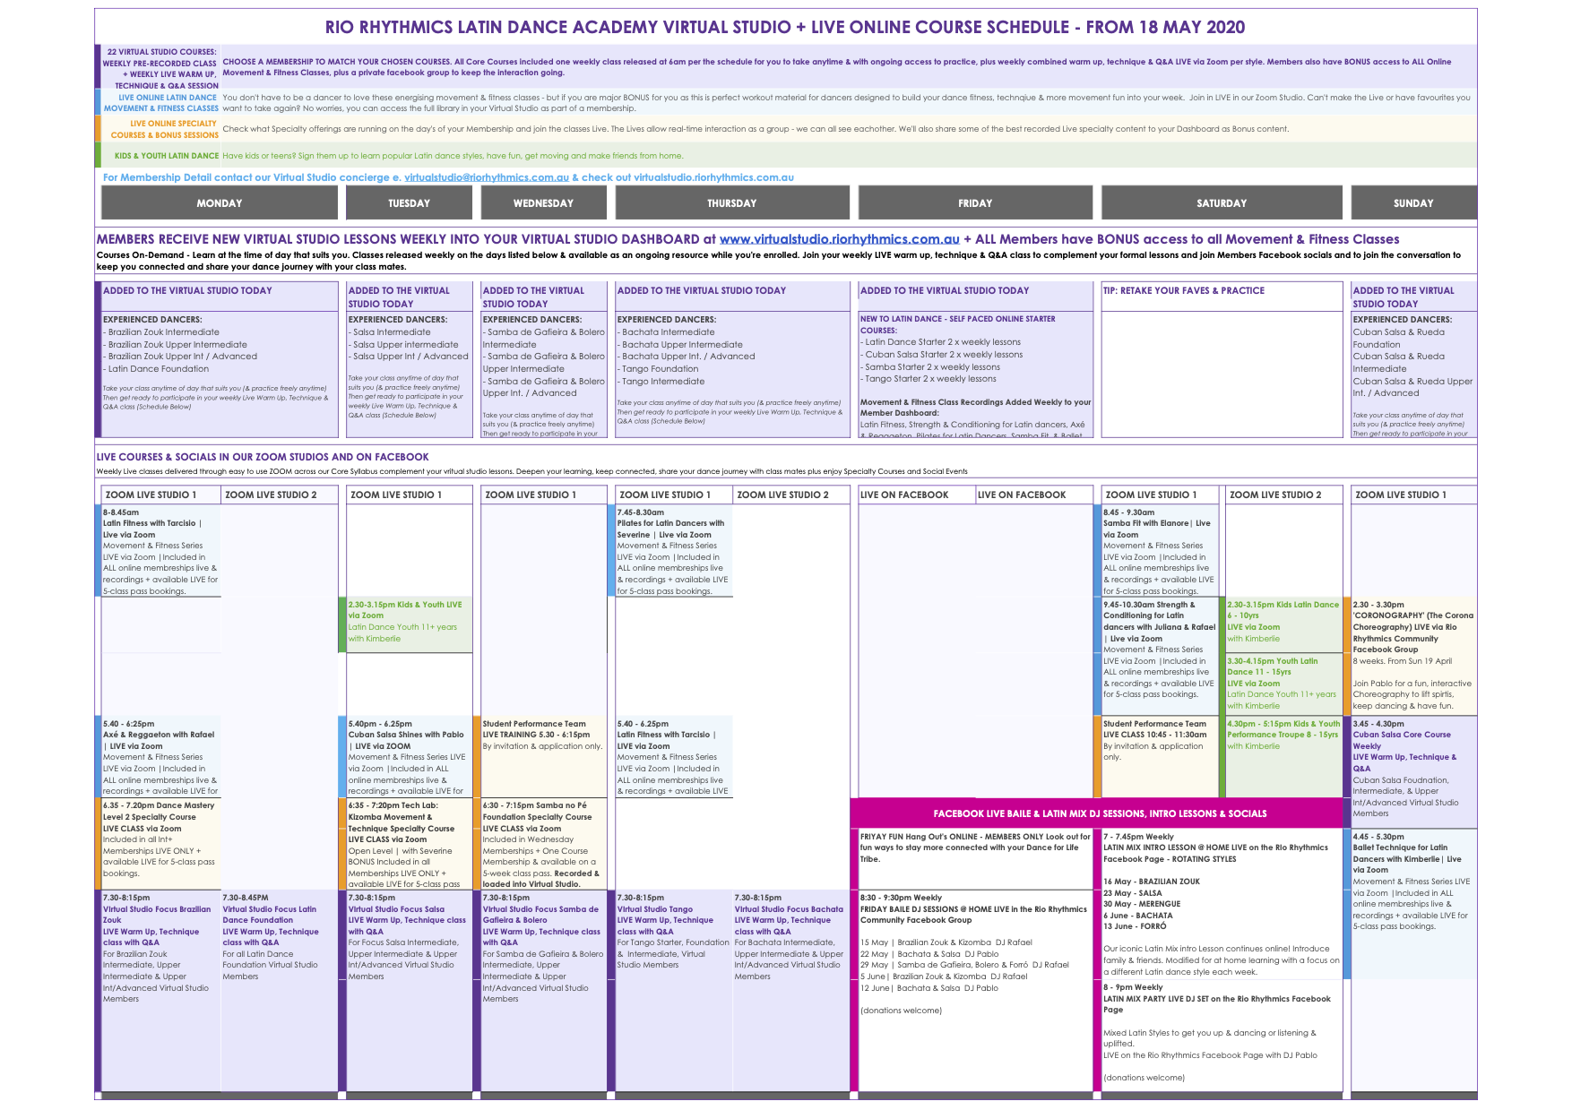Click 'Cuban Salsa Shines with Pablo' Tuesday class
The width and height of the screenshot is (1572, 1110).
[x=410, y=757]
